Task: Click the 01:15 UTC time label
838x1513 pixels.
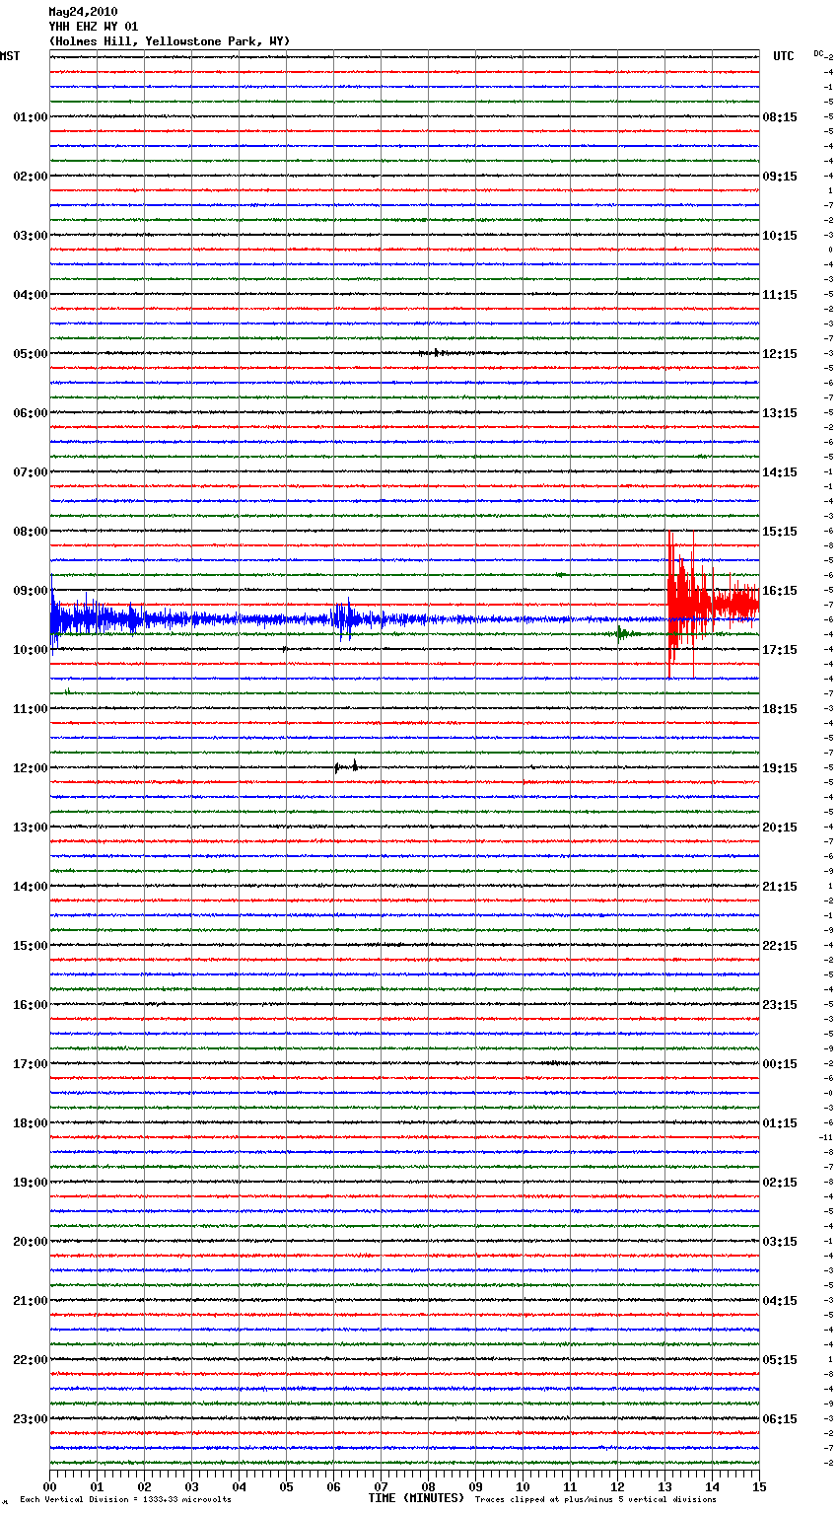Action: point(780,1123)
